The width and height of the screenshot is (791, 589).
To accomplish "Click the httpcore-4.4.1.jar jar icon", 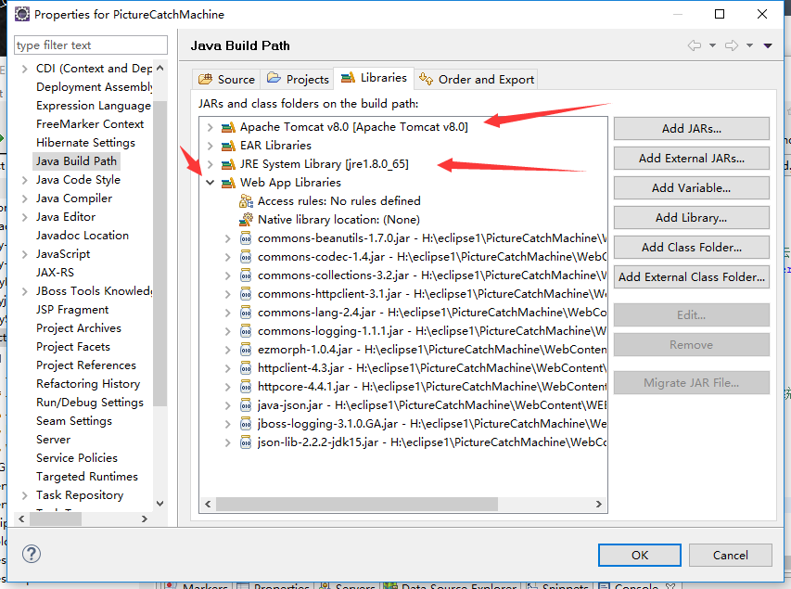I will (x=246, y=387).
